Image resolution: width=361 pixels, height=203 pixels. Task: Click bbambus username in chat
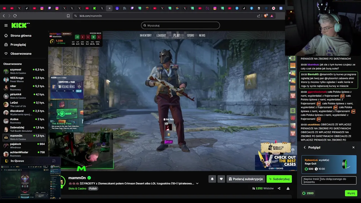pos(313,65)
